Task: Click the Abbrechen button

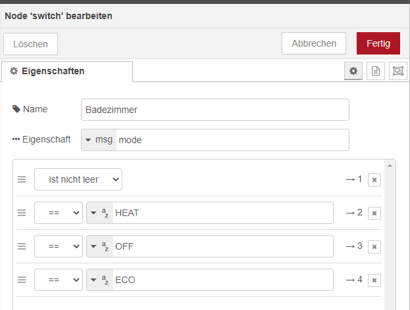Action: (314, 43)
